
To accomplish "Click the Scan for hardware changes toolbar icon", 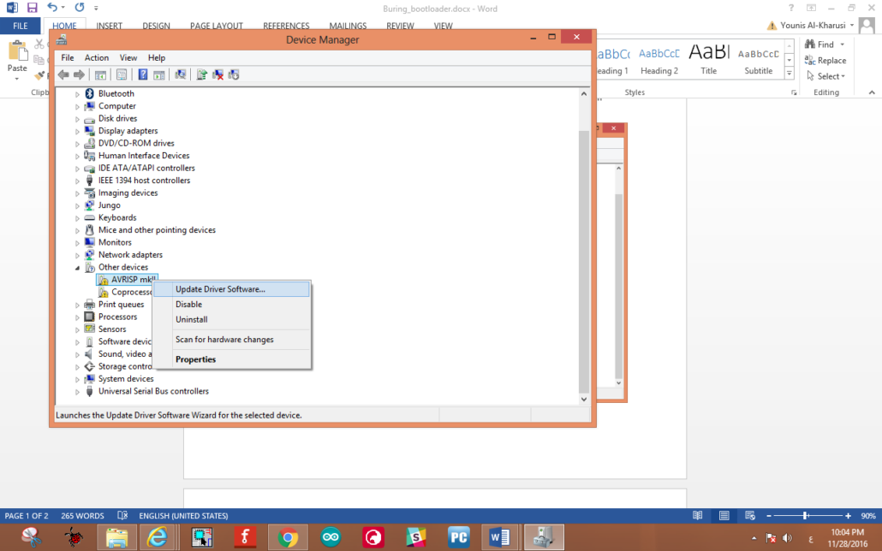I will click(180, 74).
